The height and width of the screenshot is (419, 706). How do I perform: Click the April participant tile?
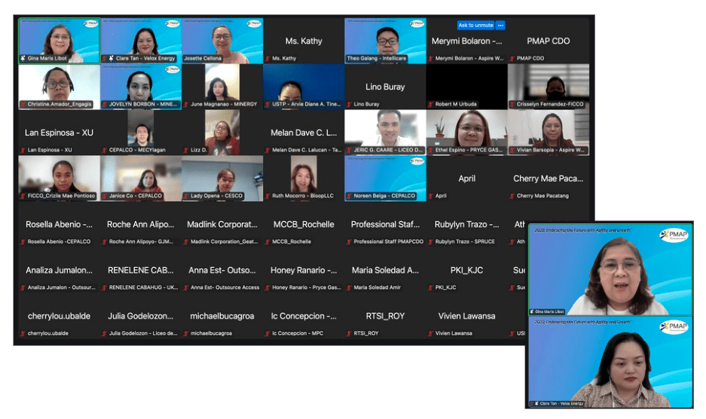(x=466, y=179)
